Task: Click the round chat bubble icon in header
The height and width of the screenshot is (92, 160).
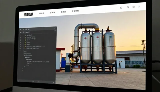Action: (121, 7)
